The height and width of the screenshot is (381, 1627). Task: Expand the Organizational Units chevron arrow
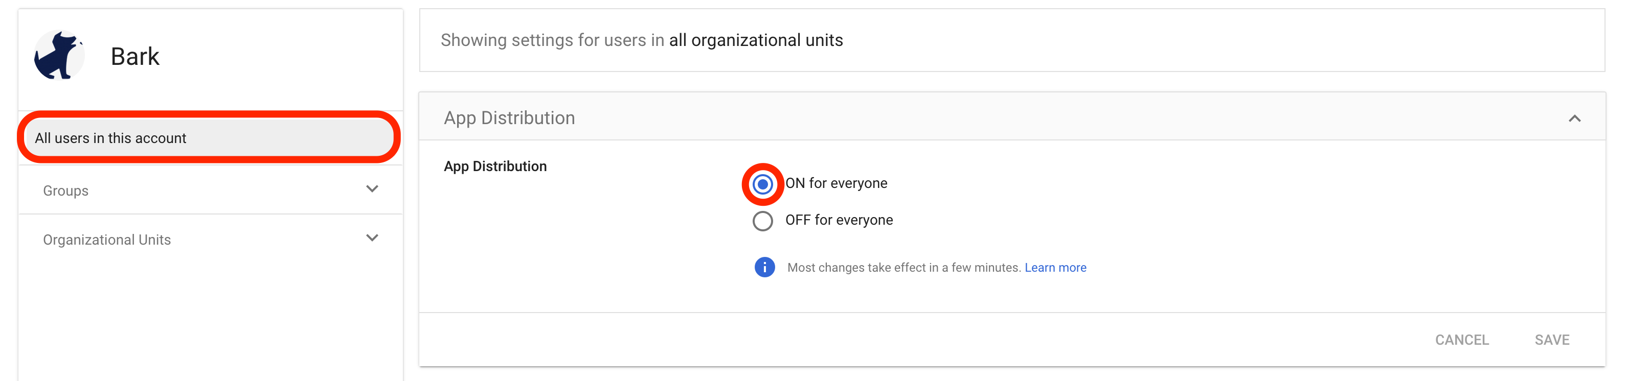(372, 238)
